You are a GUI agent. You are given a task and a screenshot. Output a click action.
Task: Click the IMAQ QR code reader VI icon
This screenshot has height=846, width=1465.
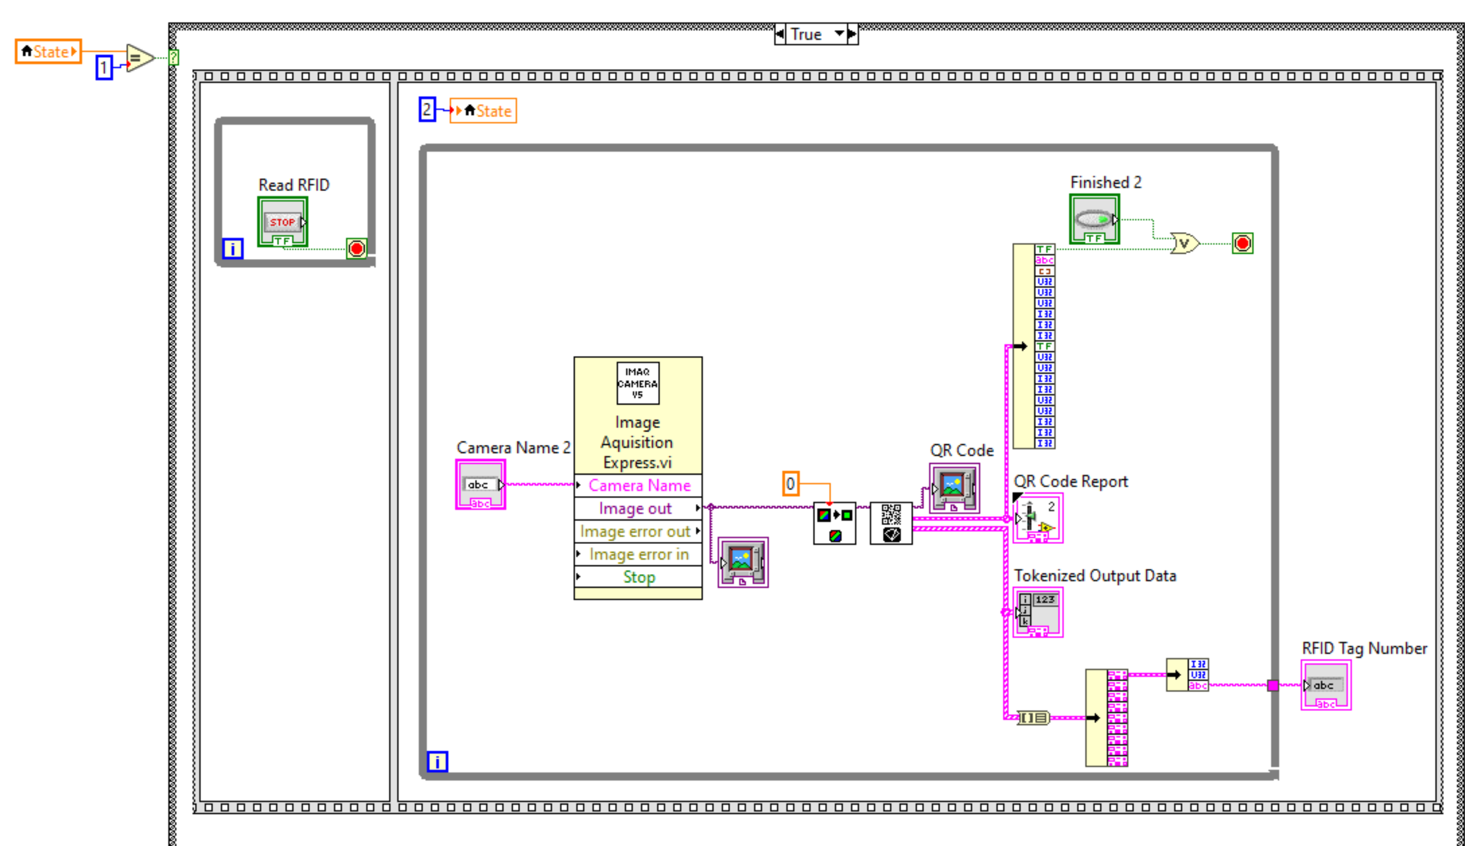(890, 523)
